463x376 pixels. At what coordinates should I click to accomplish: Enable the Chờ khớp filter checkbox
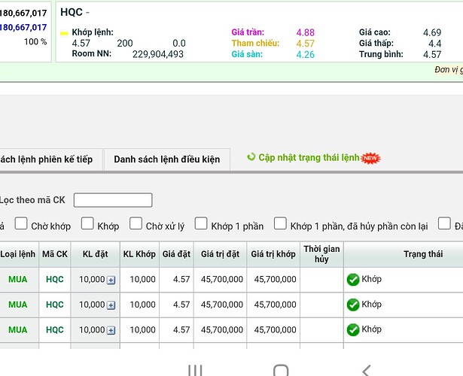(x=21, y=223)
